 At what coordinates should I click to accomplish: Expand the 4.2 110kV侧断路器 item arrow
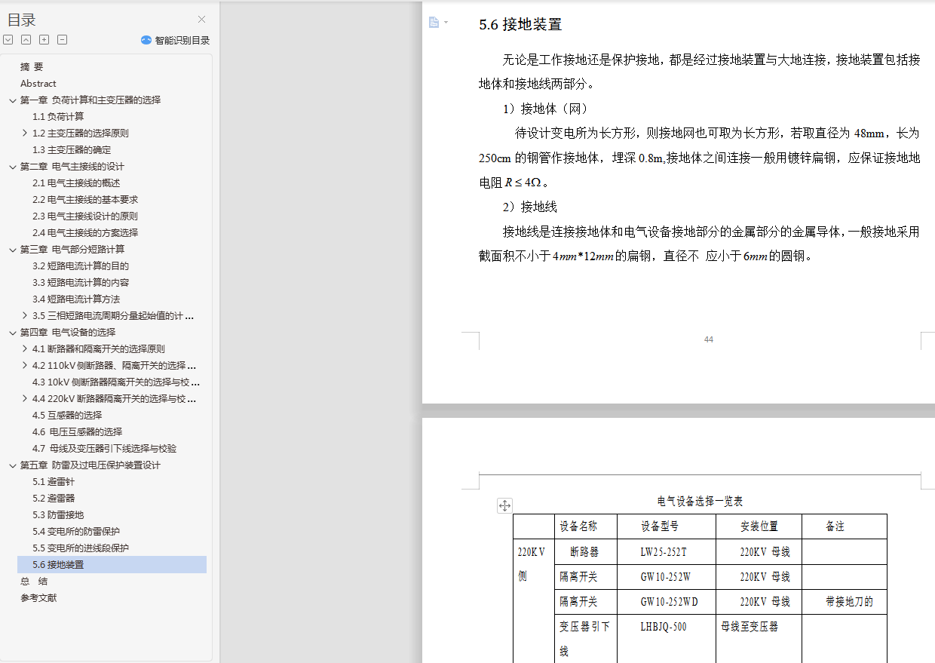(25, 366)
